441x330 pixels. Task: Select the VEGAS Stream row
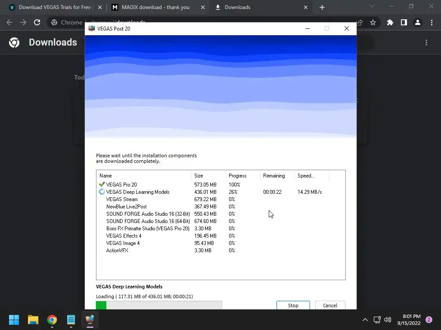[220, 199]
